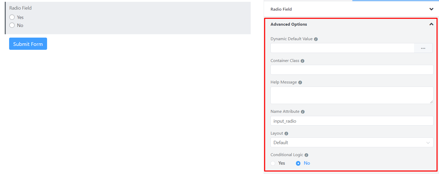The image size is (439, 174).
Task: Select No for Conditional Logic
Action: 298,163
